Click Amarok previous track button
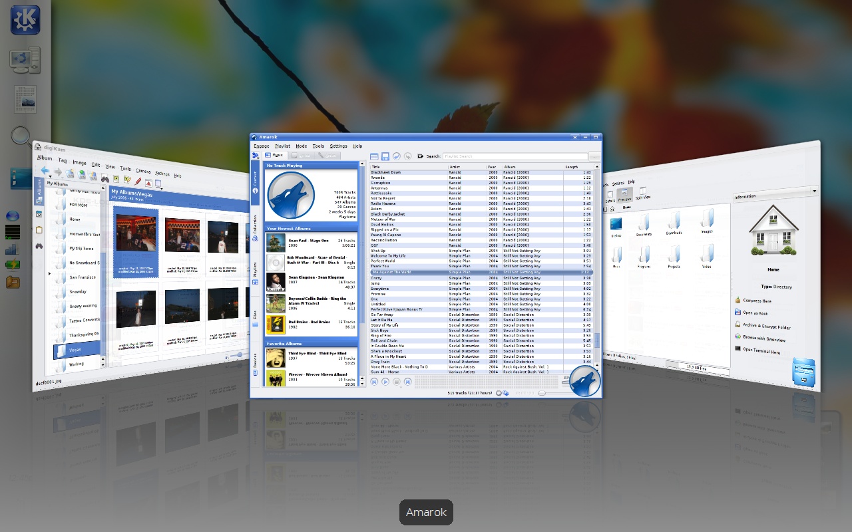 click(374, 382)
